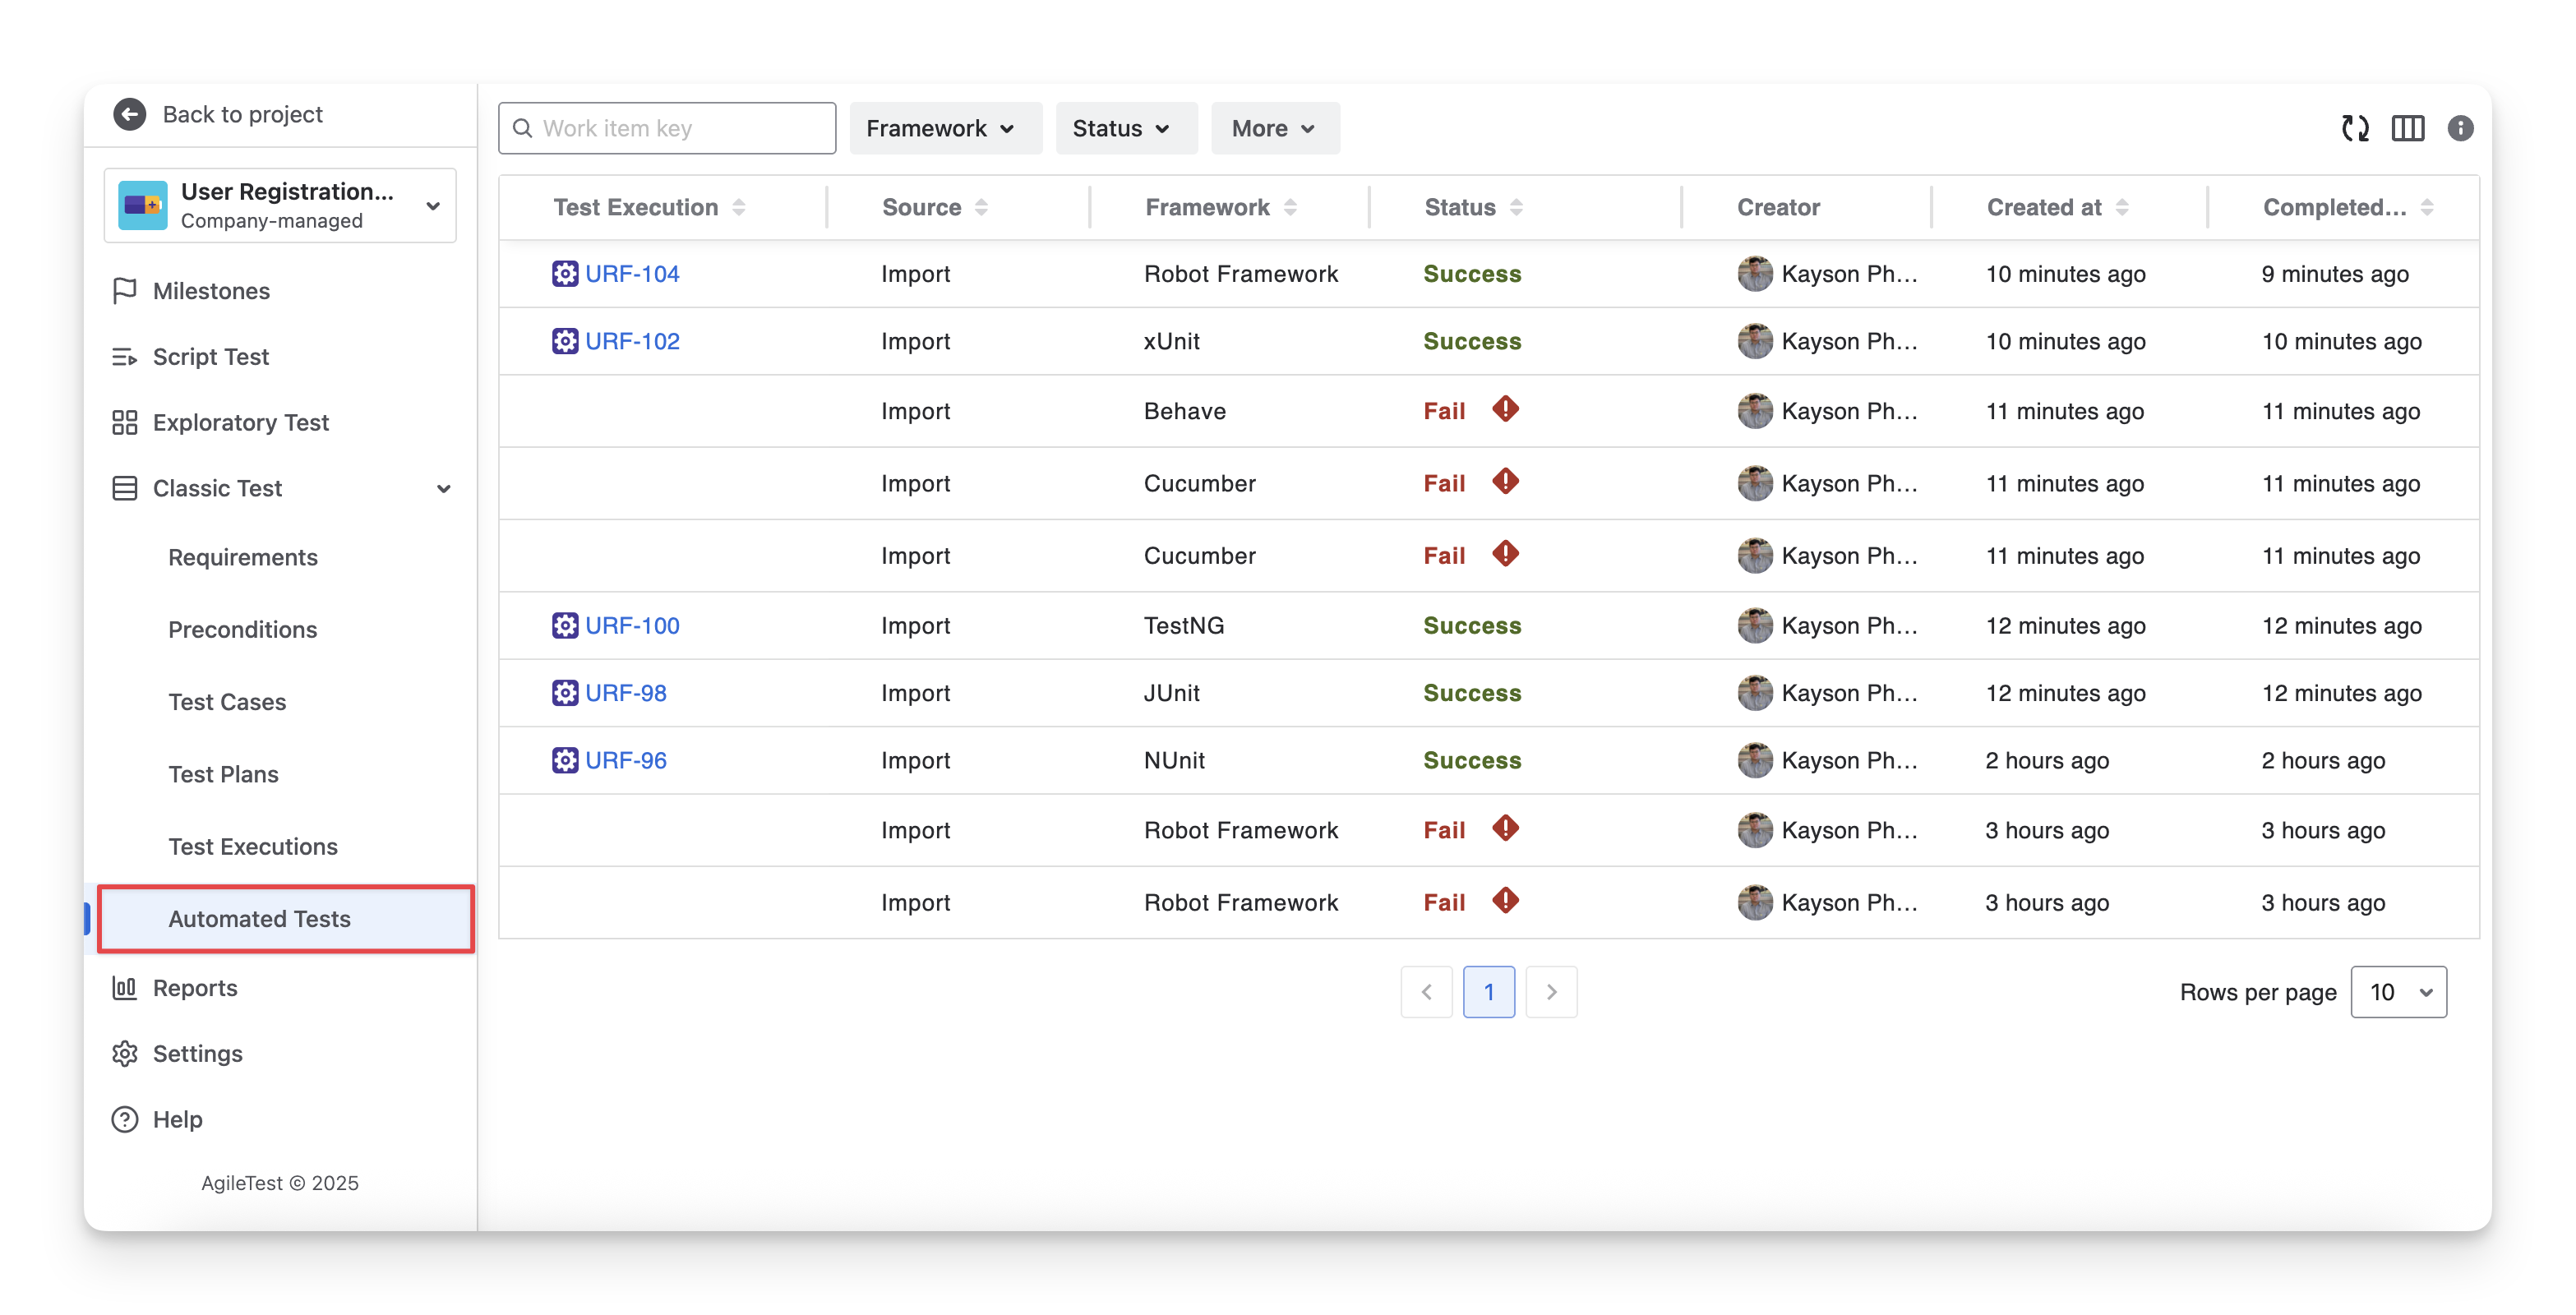The image size is (2576, 1315).
Task: Go to Exploratory Test section
Action: tap(241, 422)
